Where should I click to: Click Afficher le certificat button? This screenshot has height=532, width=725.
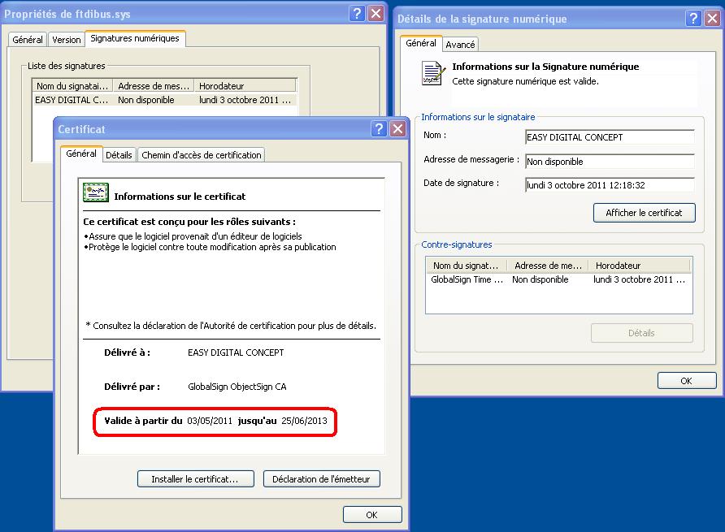click(x=644, y=213)
